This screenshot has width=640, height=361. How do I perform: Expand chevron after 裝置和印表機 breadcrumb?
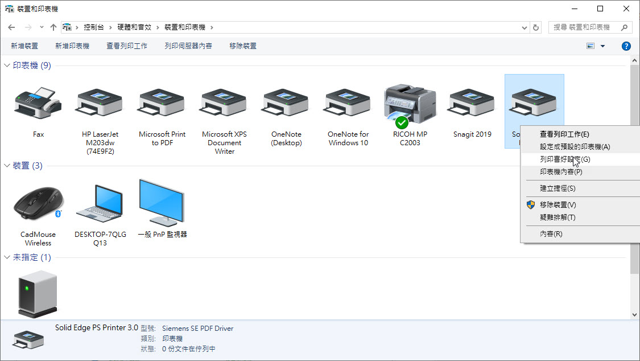212,27
